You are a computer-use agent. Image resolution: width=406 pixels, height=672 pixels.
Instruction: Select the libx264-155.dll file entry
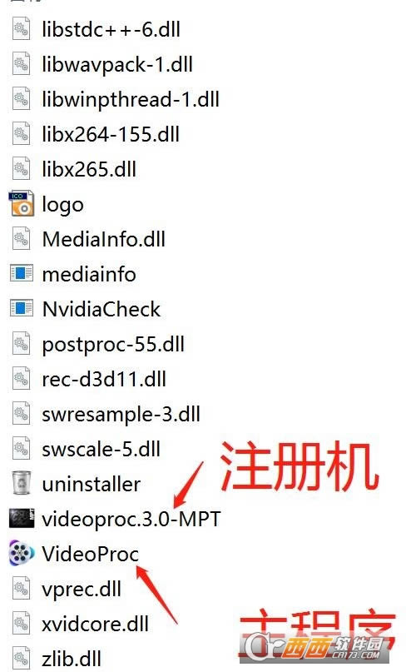point(111,135)
